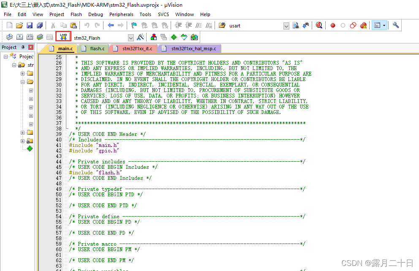Viewport: 419px width, 271px height.
Task: Open the Project menu
Action: click(x=57, y=14)
